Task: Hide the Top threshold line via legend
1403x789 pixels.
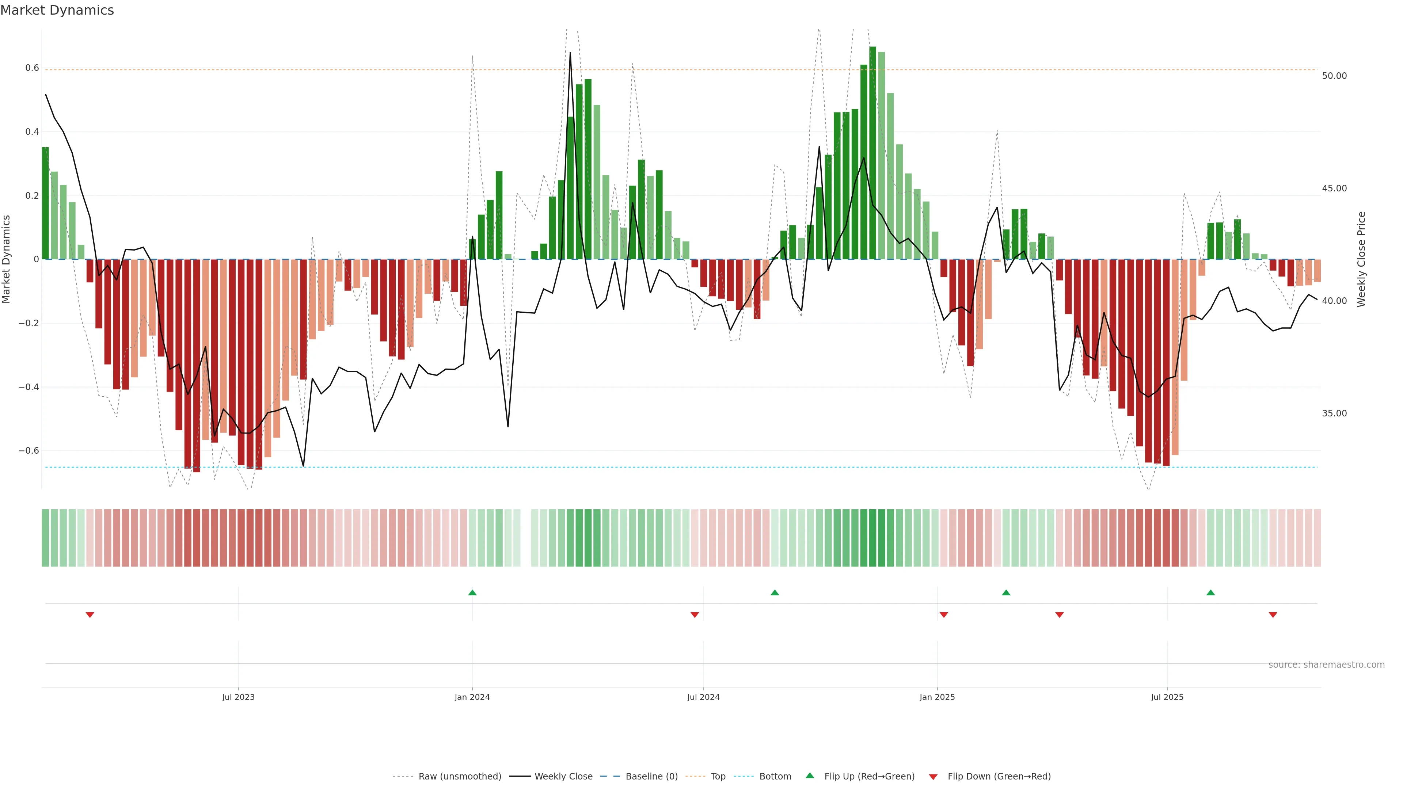Action: point(717,777)
